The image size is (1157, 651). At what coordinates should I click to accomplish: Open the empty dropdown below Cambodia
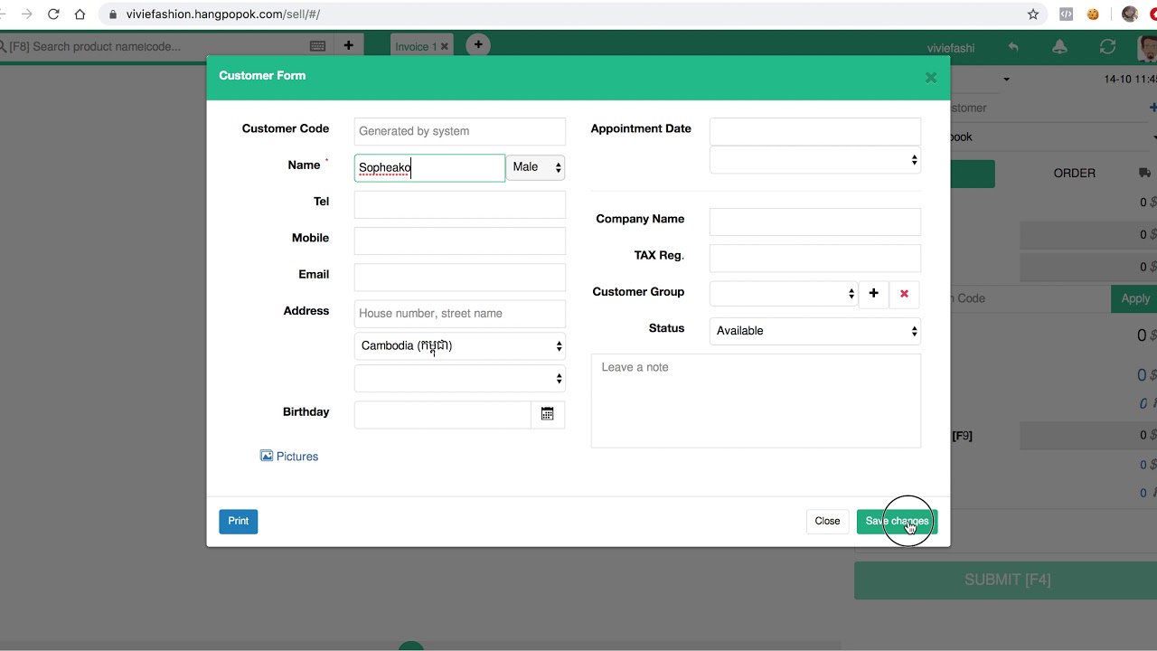(x=459, y=379)
